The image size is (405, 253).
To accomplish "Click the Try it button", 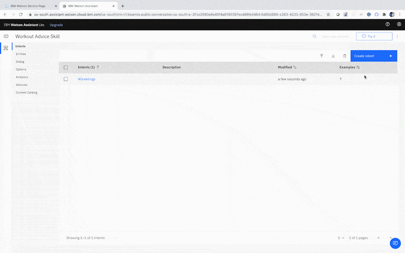I will 374,36.
